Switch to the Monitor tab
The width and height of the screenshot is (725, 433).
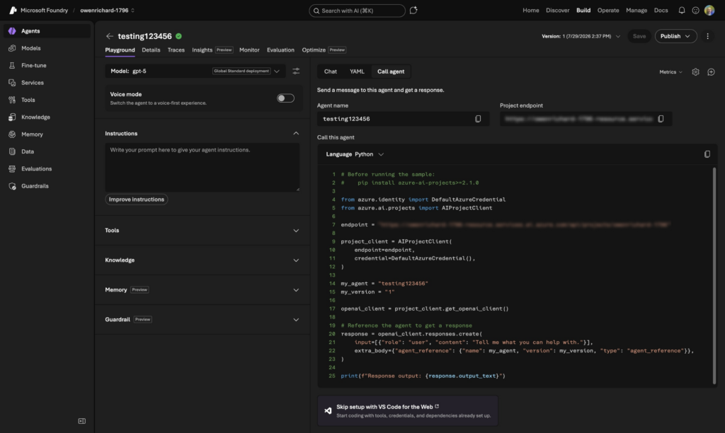249,50
